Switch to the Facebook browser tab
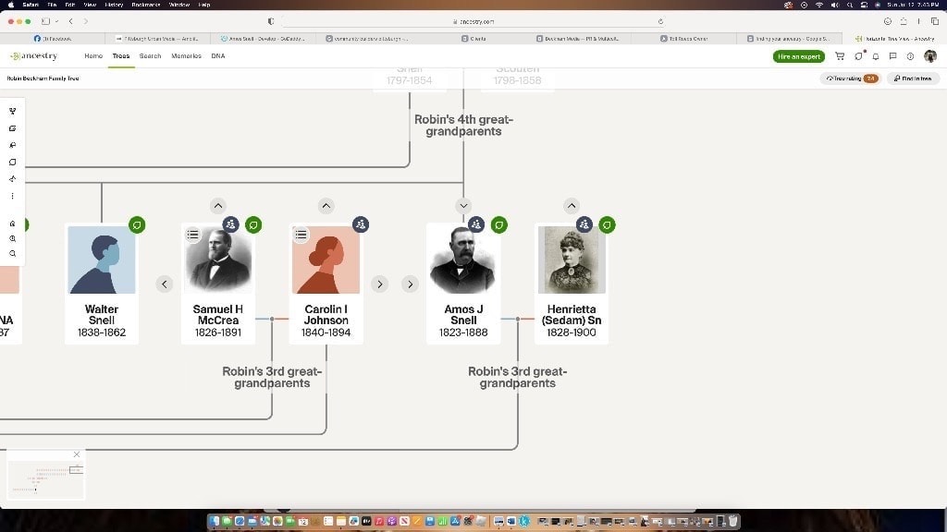This screenshot has height=532, width=947. (53, 39)
